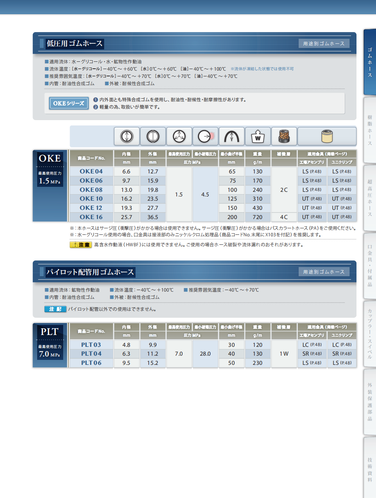Click the minimum burst pressure icon
Screen dimensions: 376x498
pos(205,136)
